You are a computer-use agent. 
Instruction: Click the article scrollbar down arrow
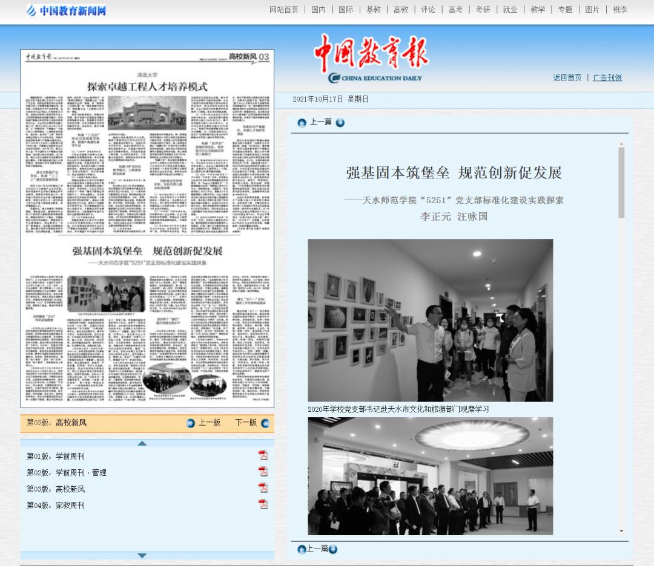coord(621,531)
